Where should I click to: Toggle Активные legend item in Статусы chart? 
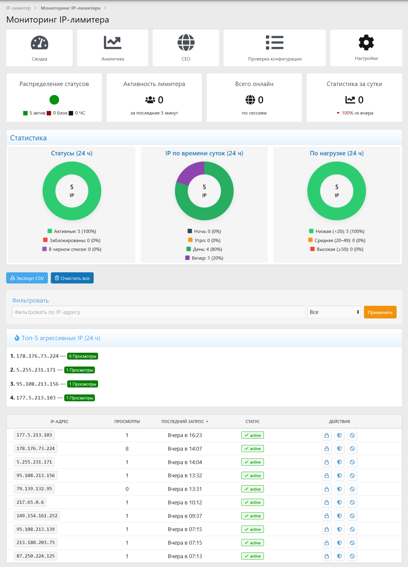[72, 232]
